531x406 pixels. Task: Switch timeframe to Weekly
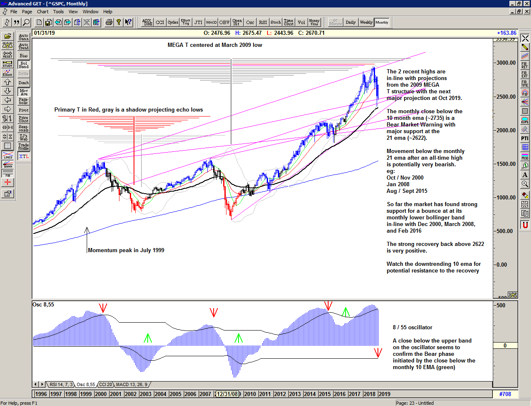click(x=366, y=22)
